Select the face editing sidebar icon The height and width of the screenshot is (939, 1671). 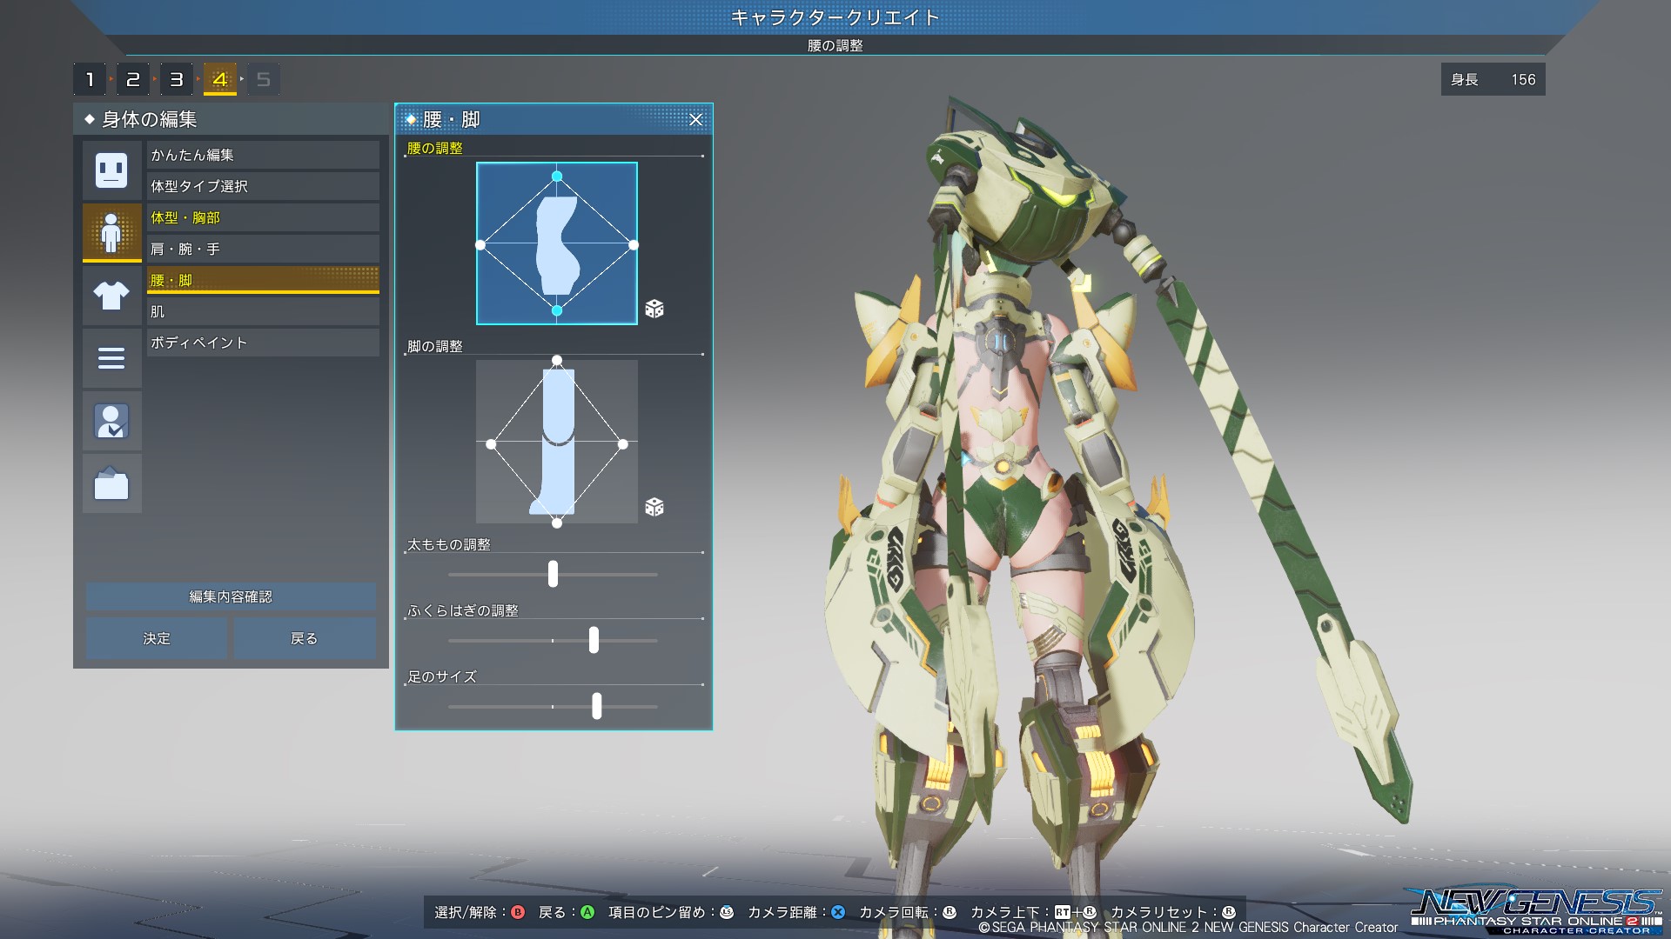tap(111, 170)
